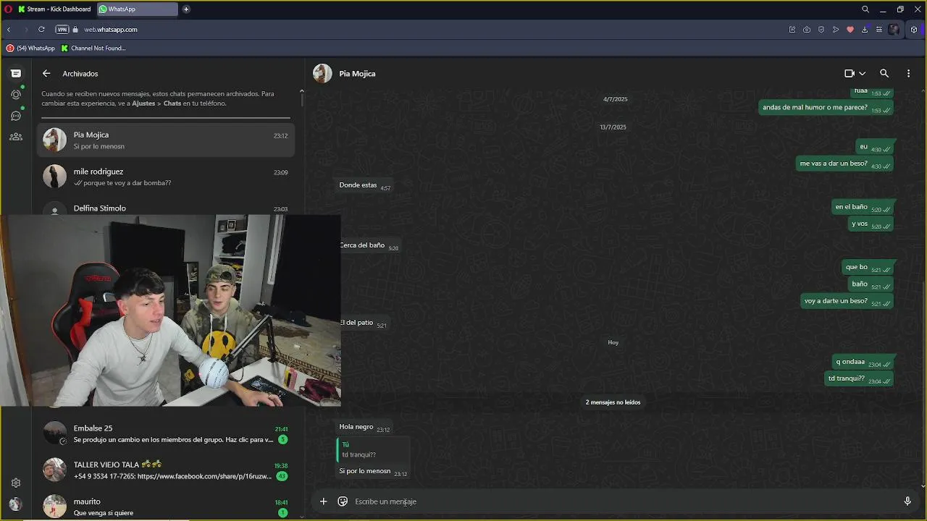Open the Status updates icon in sidebar
Screen dimensions: 927x521
pyautogui.click(x=16, y=94)
